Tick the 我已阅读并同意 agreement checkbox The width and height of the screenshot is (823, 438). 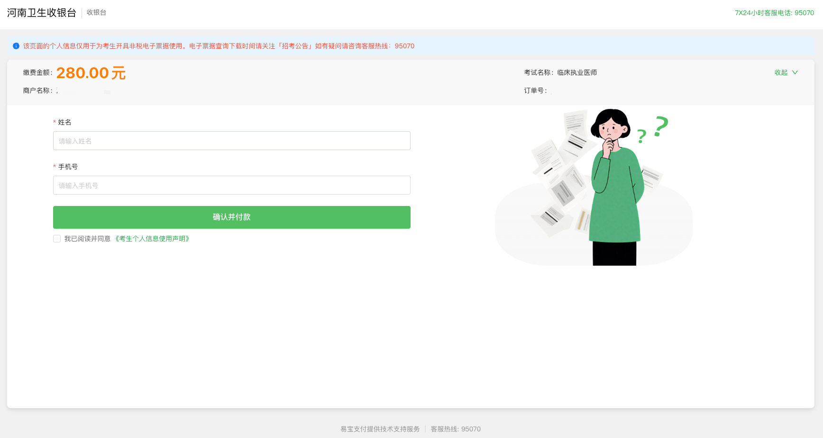point(57,239)
